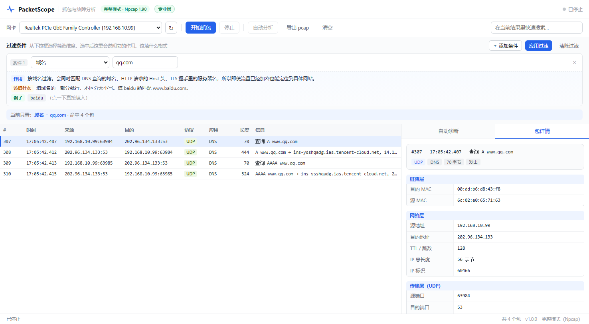Open the 域名 filter dimension dropdown
Image resolution: width=589 pixels, height=324 pixels.
70,62
